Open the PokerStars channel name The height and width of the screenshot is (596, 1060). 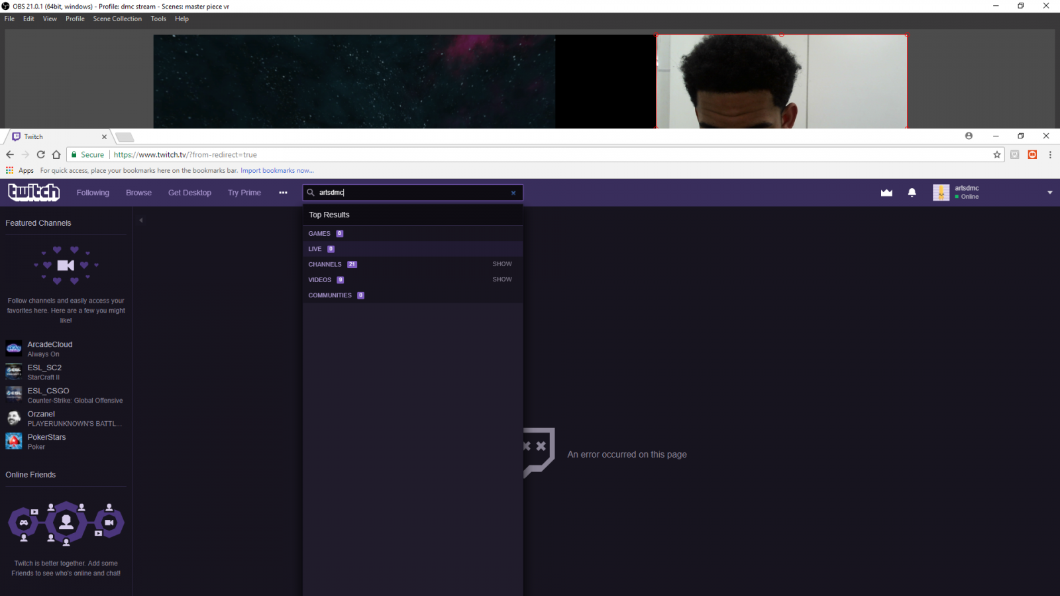point(46,437)
